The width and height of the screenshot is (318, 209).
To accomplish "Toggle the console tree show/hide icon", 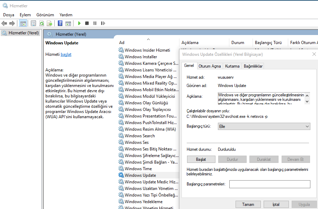I will click(23, 23).
